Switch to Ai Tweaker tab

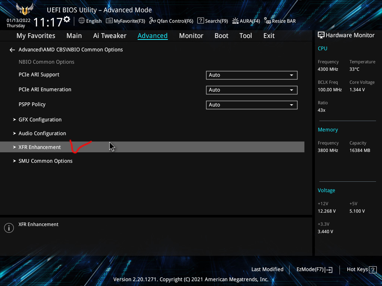pos(110,36)
